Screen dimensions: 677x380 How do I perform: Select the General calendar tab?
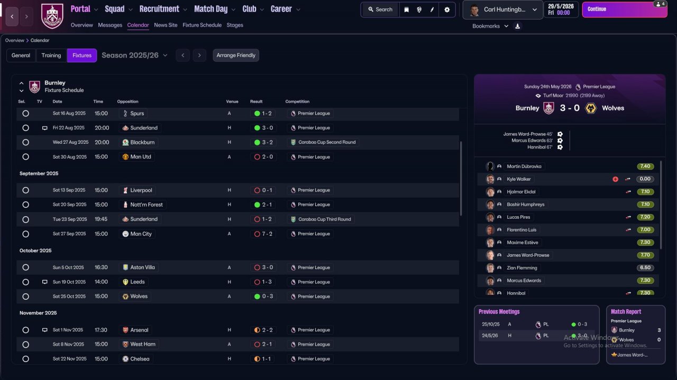point(21,55)
